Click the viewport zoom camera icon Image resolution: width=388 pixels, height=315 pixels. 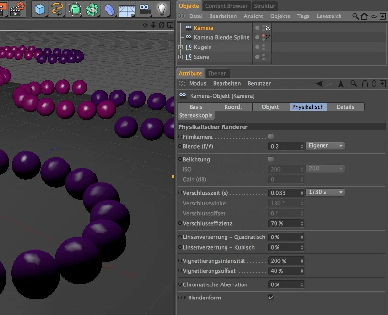(153, 25)
